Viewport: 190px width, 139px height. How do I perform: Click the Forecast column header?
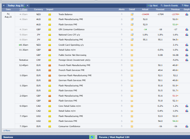click(x=160, y=9)
